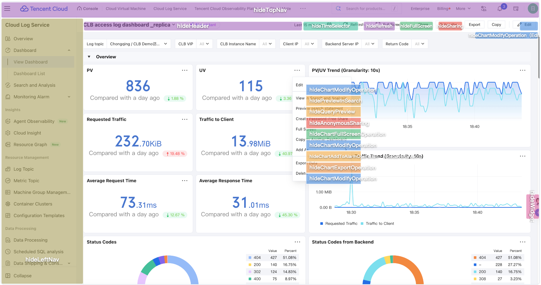Image resolution: width=541 pixels, height=285 pixels.
Task: Toggle Traffic to Client legend series
Action: (377, 224)
